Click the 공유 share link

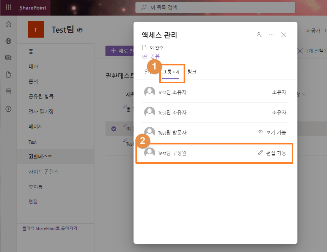click(x=151, y=56)
